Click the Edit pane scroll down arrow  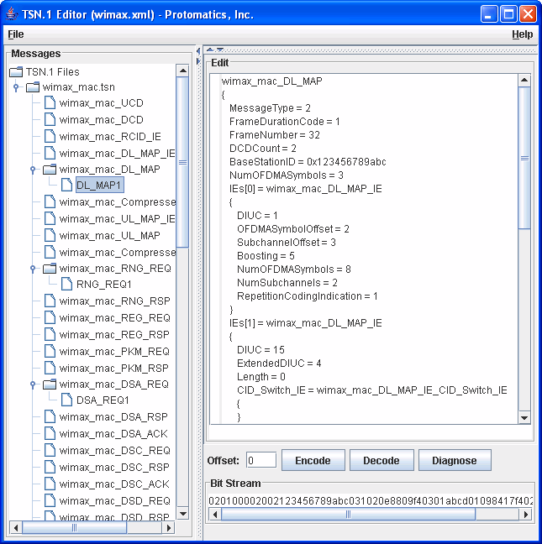click(524, 417)
